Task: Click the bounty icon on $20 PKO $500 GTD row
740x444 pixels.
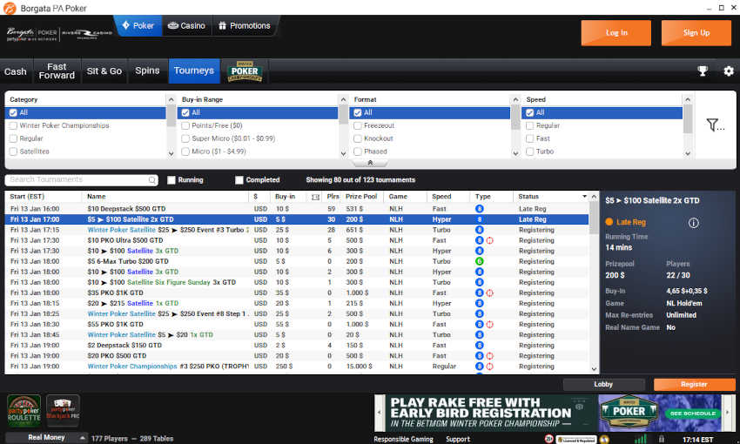Action: tap(490, 356)
